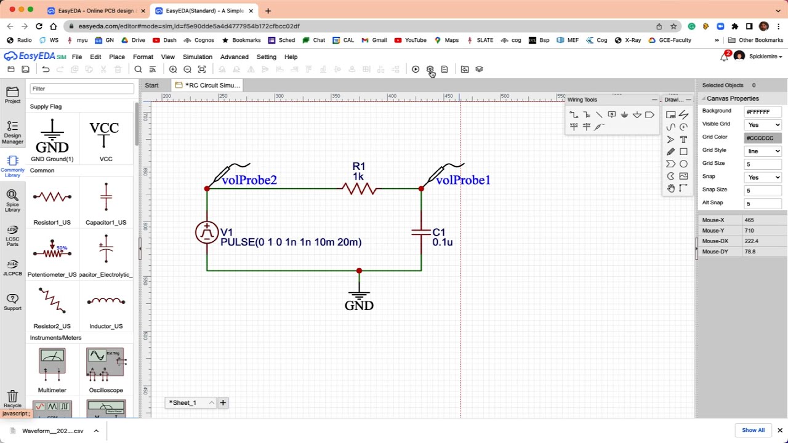Select the Image insert tool in Drawing Tools

tap(683, 176)
